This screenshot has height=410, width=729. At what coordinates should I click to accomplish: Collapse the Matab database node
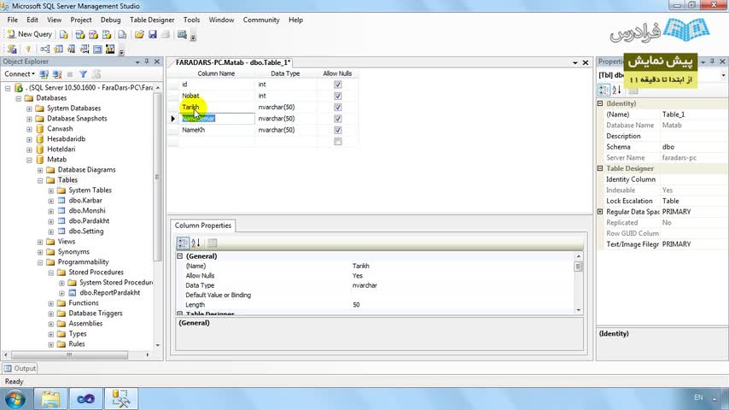click(29, 160)
